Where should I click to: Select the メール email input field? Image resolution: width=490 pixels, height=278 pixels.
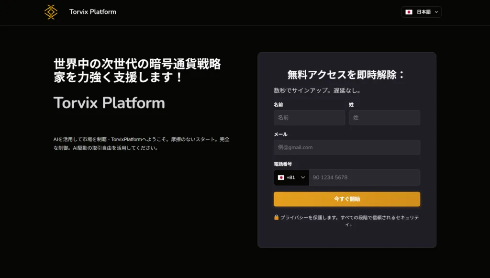pyautogui.click(x=347, y=147)
